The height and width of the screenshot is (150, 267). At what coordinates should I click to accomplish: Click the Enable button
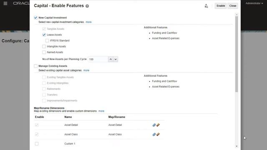[221, 6]
